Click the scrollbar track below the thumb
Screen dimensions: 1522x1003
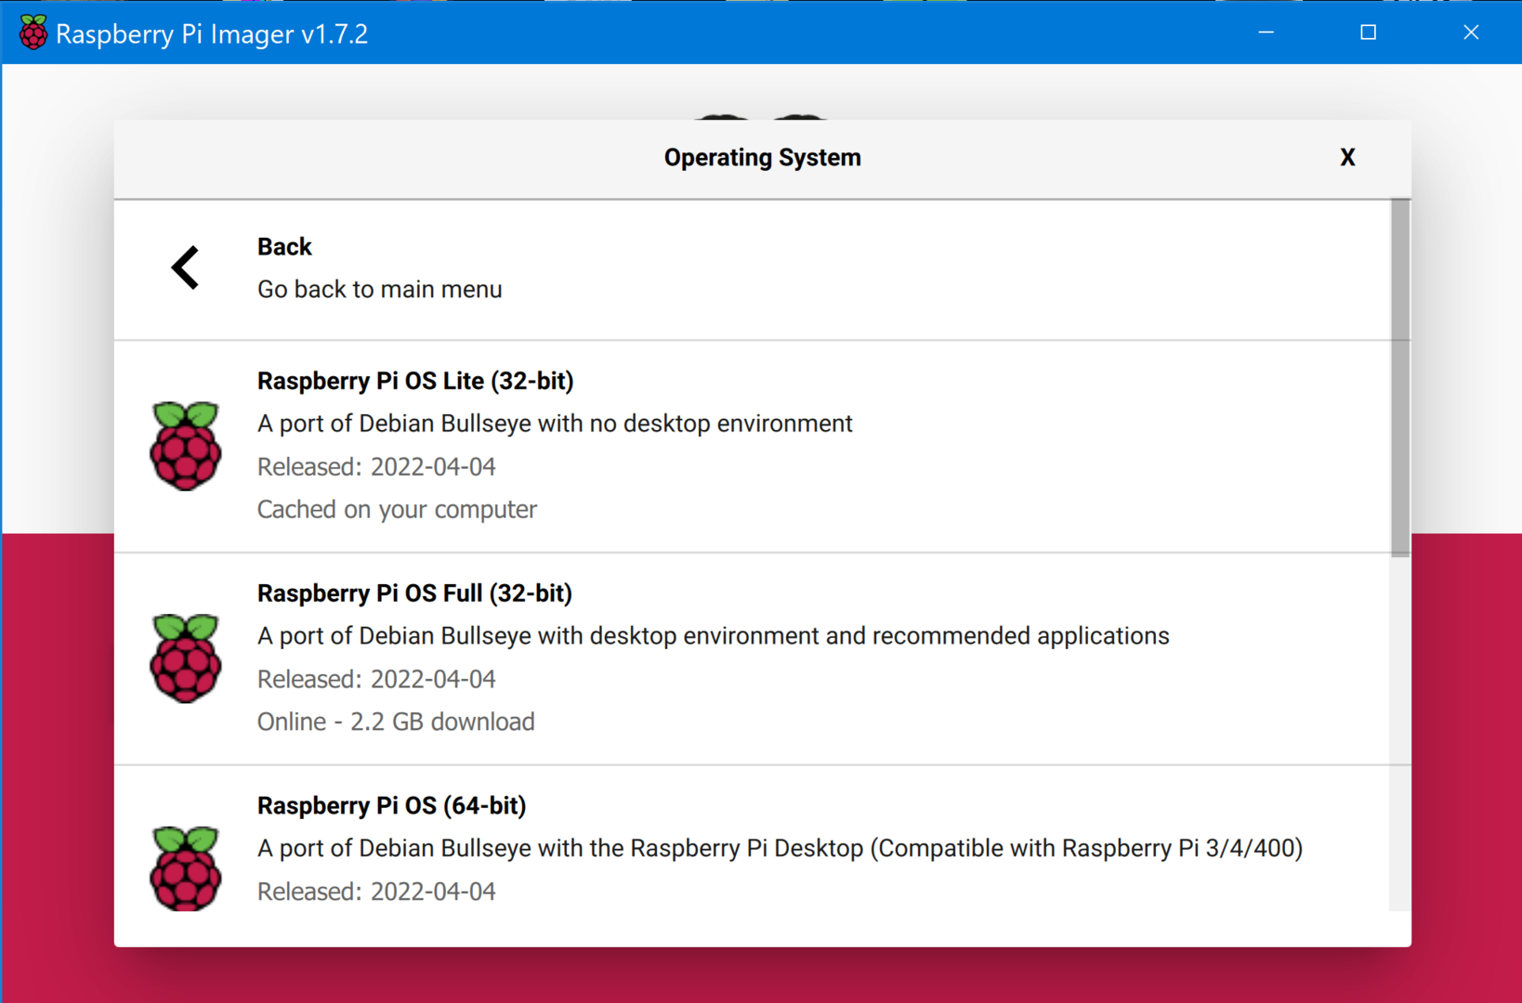click(1400, 734)
